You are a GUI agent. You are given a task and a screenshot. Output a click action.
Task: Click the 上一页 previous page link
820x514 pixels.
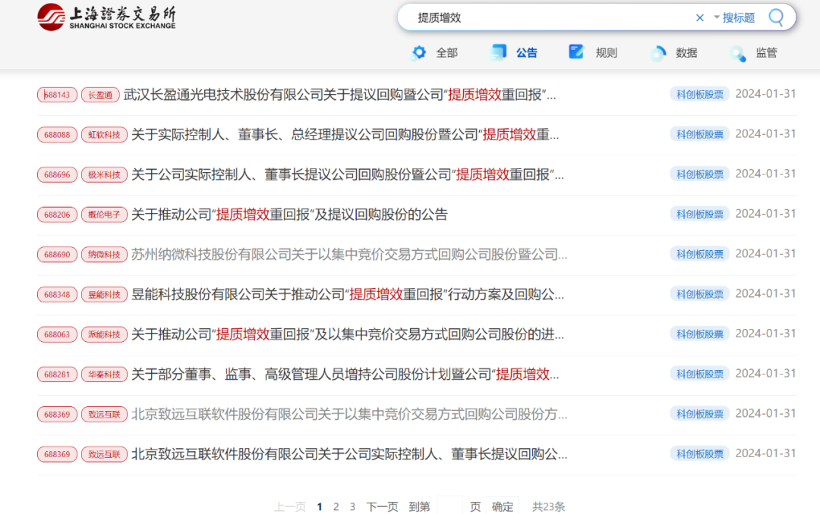(x=290, y=506)
